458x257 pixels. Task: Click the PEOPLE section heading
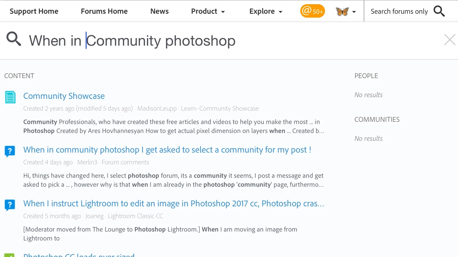click(366, 76)
